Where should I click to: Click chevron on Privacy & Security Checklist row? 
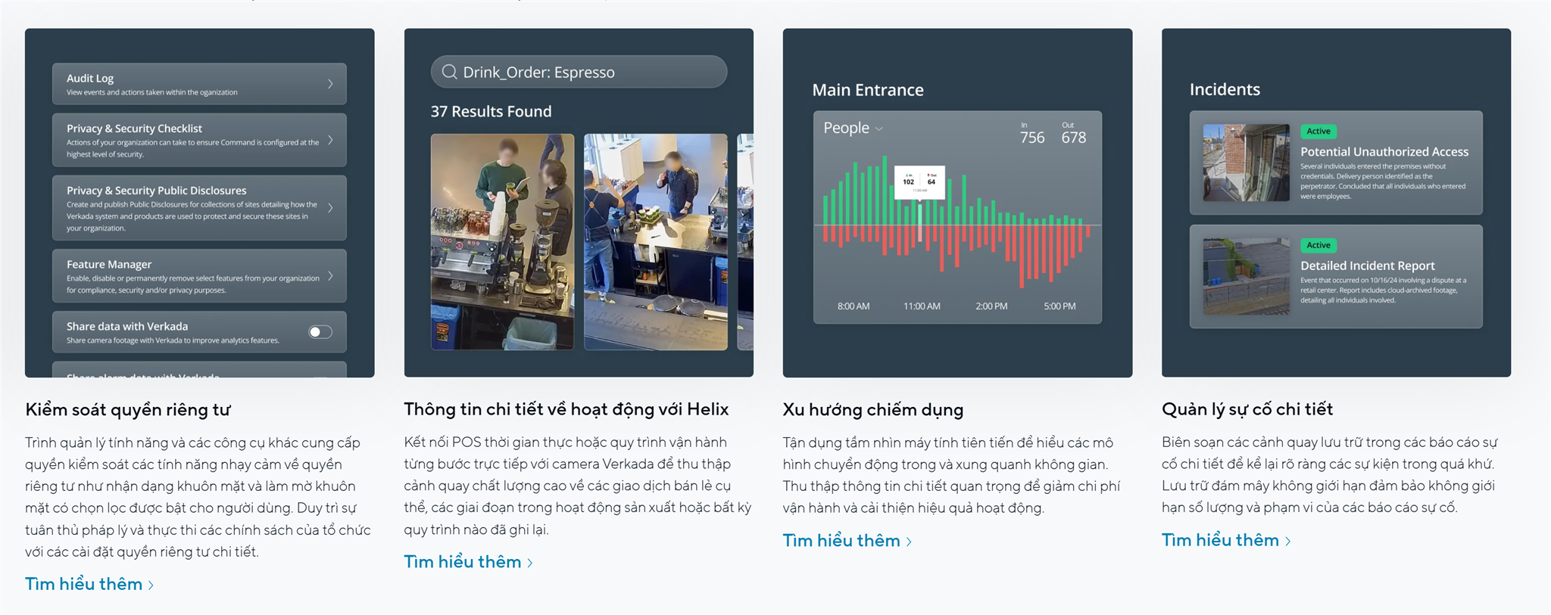pyautogui.click(x=331, y=140)
